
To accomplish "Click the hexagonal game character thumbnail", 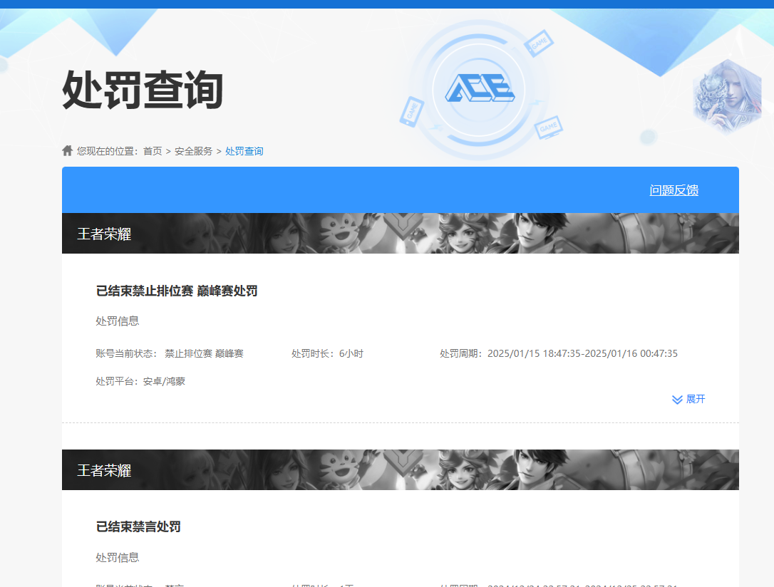I will point(727,96).
